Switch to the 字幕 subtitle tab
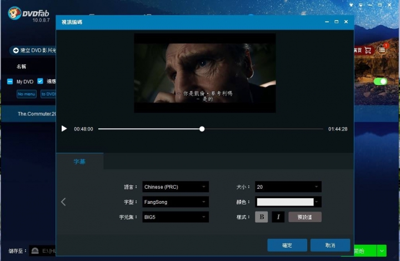The width and height of the screenshot is (400, 261). 79,162
